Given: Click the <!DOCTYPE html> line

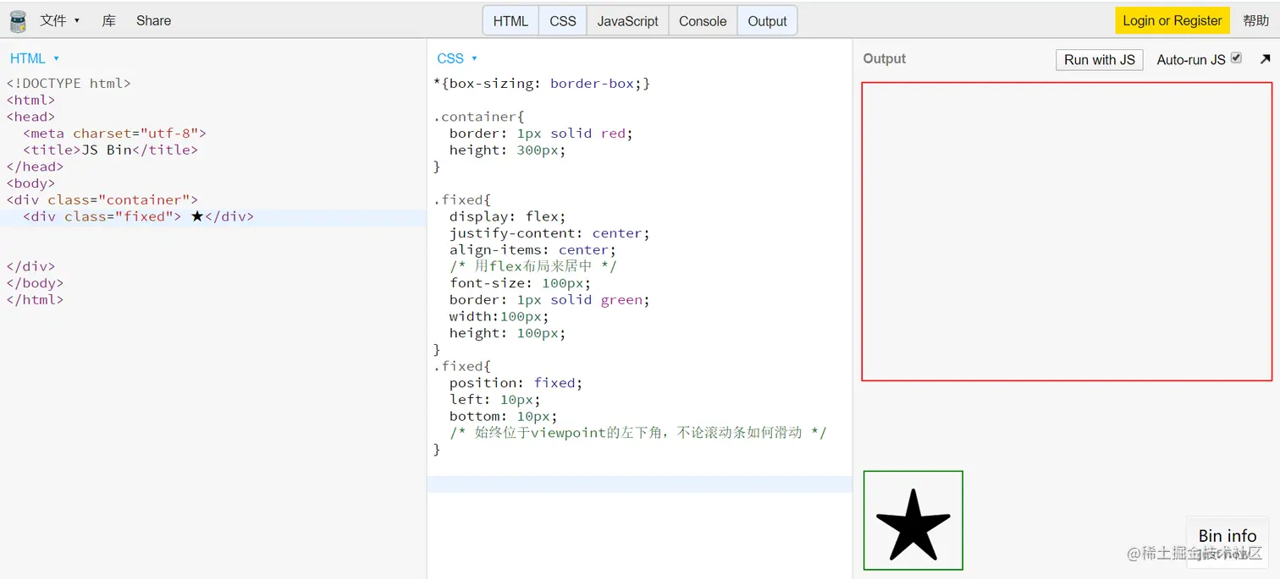Looking at the screenshot, I should 69,84.
